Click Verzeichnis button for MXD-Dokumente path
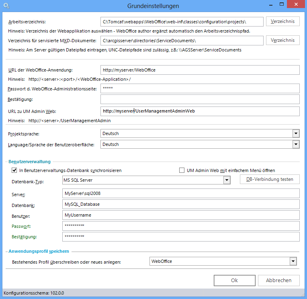This screenshot has width=307, height=299. (282, 40)
